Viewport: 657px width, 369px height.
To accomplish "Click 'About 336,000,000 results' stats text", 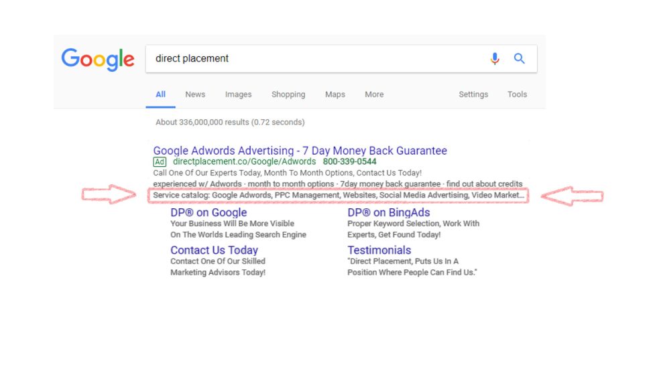I will coord(230,122).
